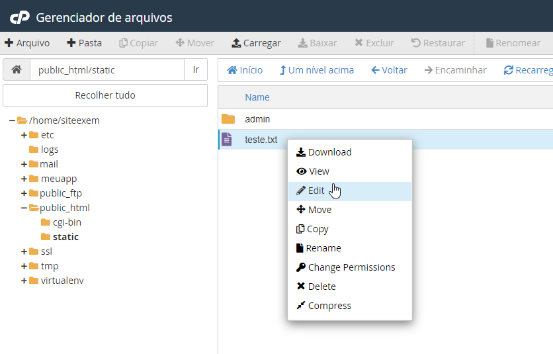Expand the etc folder tree node

[x=24, y=135]
